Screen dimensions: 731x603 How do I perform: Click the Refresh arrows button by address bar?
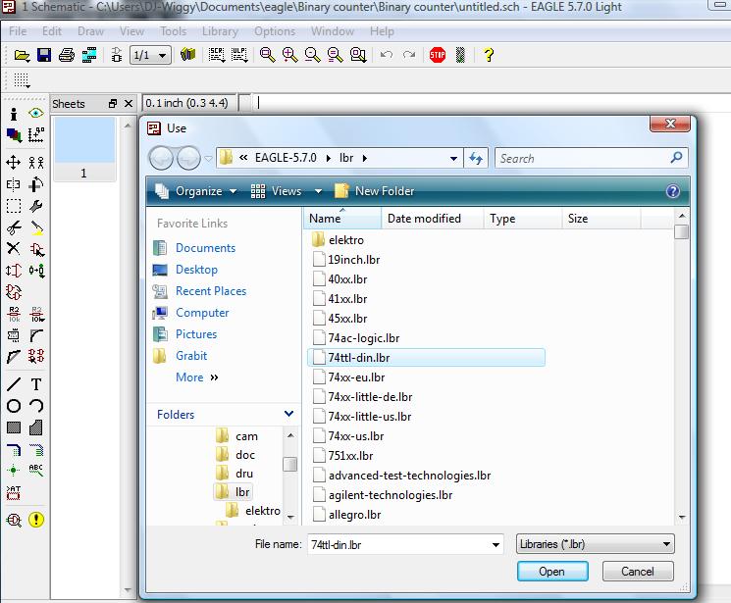(x=476, y=159)
